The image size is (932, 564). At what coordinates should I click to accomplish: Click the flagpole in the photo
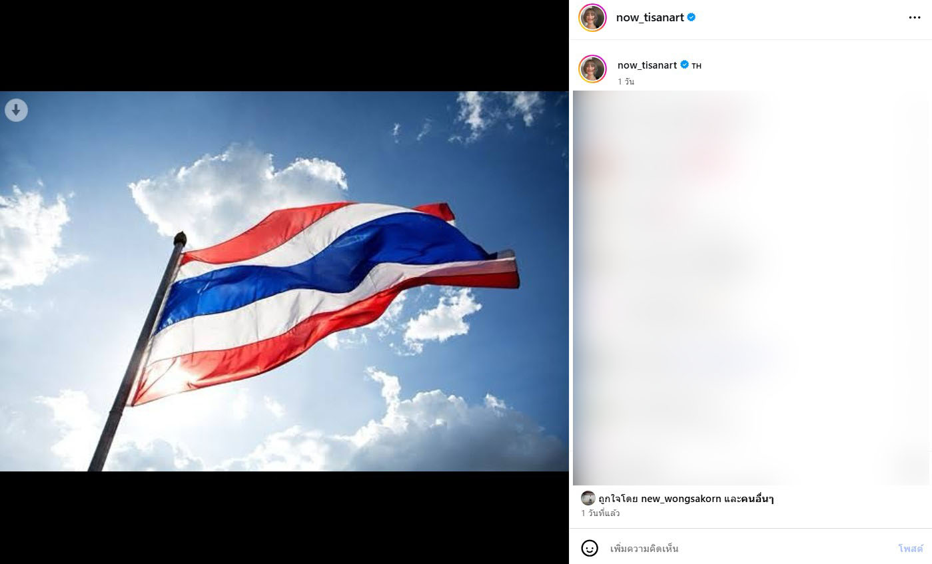coord(137,352)
